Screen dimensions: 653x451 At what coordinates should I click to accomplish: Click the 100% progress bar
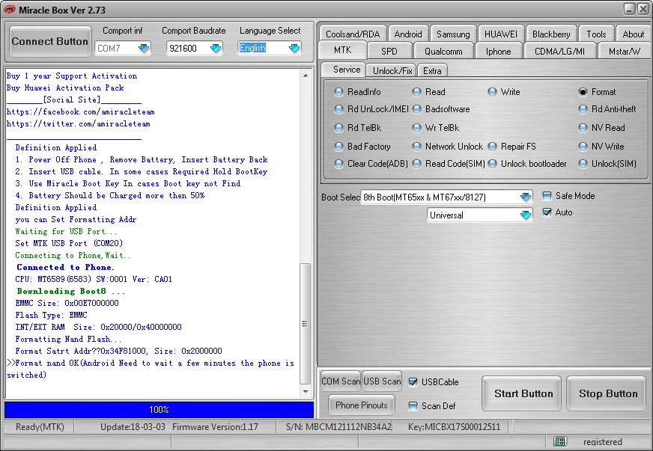coord(159,409)
